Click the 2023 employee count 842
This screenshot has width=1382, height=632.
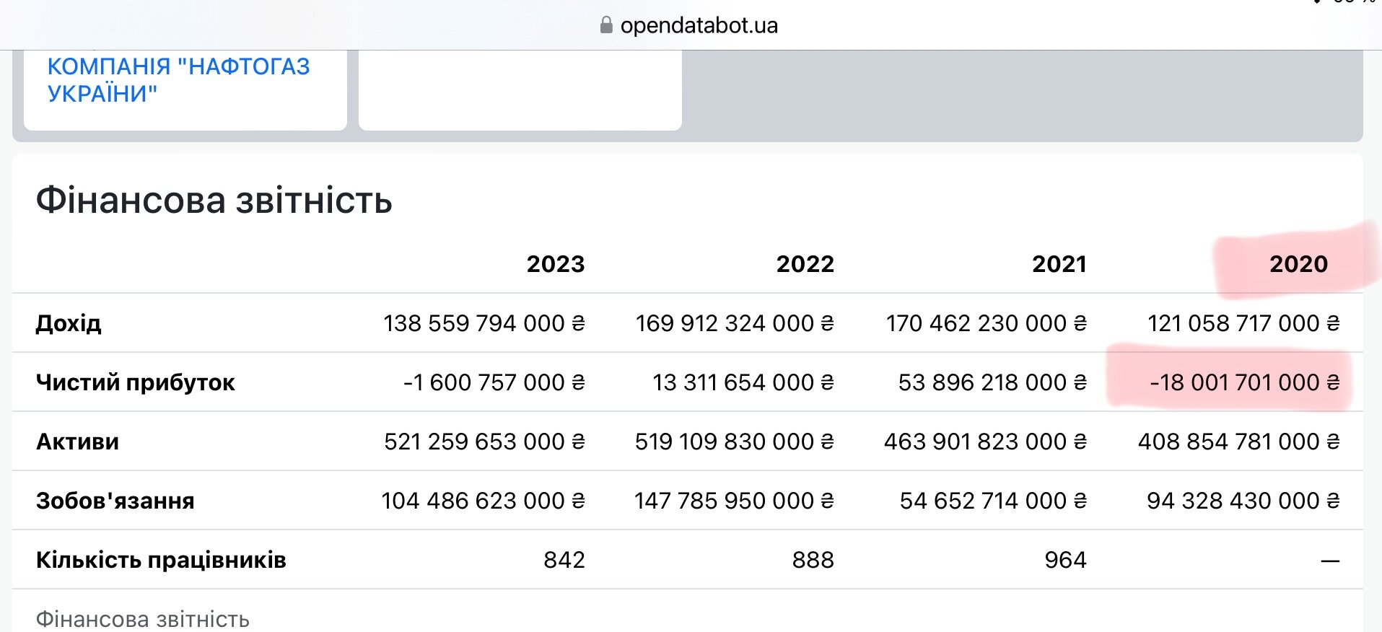(564, 560)
